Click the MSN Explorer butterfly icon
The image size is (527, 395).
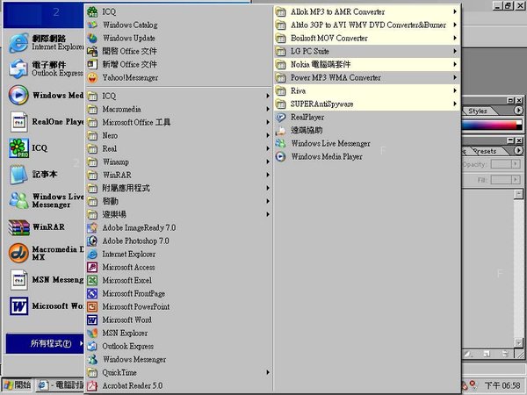(92, 334)
